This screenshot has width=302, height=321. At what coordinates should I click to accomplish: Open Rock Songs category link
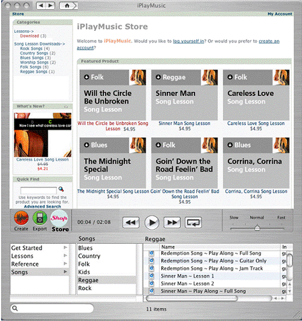click(x=31, y=48)
